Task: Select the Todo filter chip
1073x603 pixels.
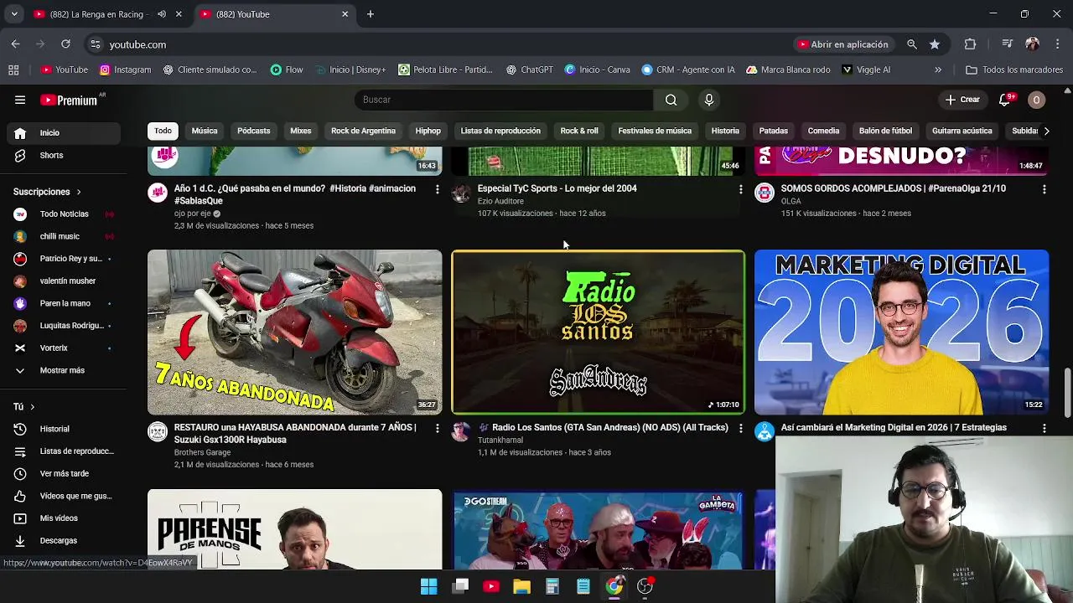Action: (163, 131)
